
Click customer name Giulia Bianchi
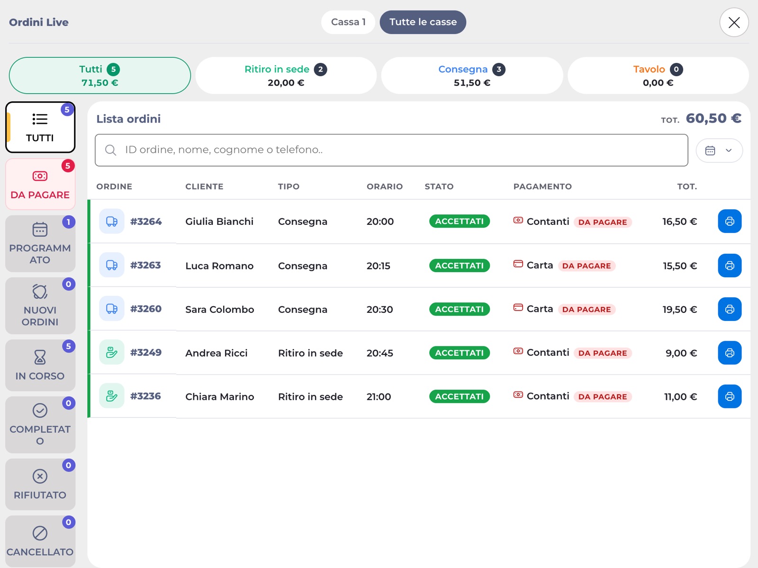click(x=219, y=222)
